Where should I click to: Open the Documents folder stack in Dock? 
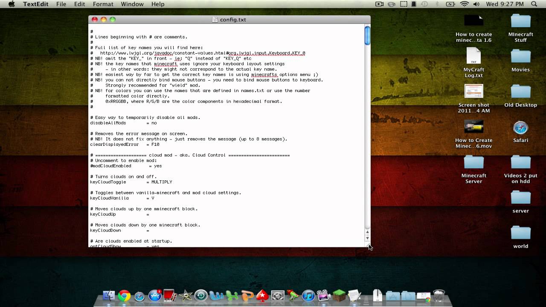click(408, 295)
